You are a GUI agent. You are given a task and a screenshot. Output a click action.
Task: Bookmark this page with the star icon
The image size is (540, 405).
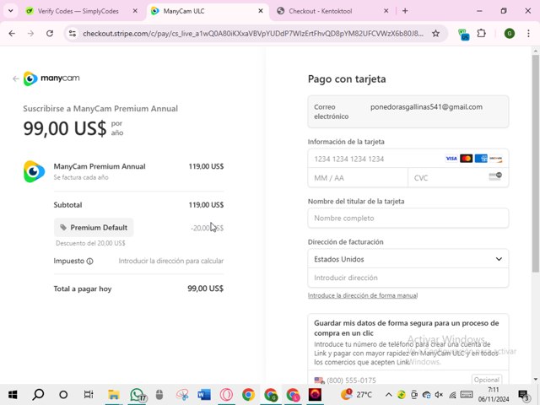click(435, 34)
